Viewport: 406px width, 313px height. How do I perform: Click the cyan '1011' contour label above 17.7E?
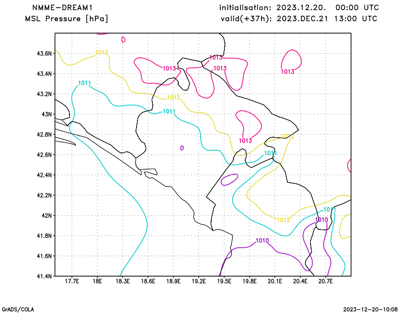pyautogui.click(x=84, y=83)
